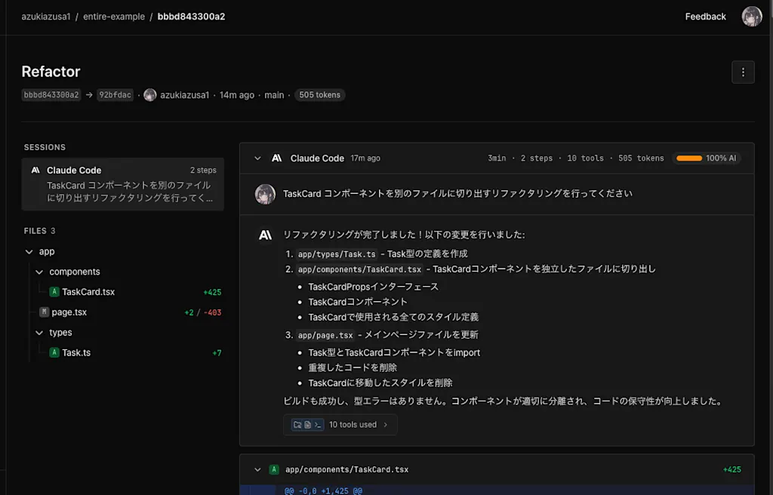
Task: Click the azukiazusa1 author avatar under the Refactor title
Action: [150, 94]
